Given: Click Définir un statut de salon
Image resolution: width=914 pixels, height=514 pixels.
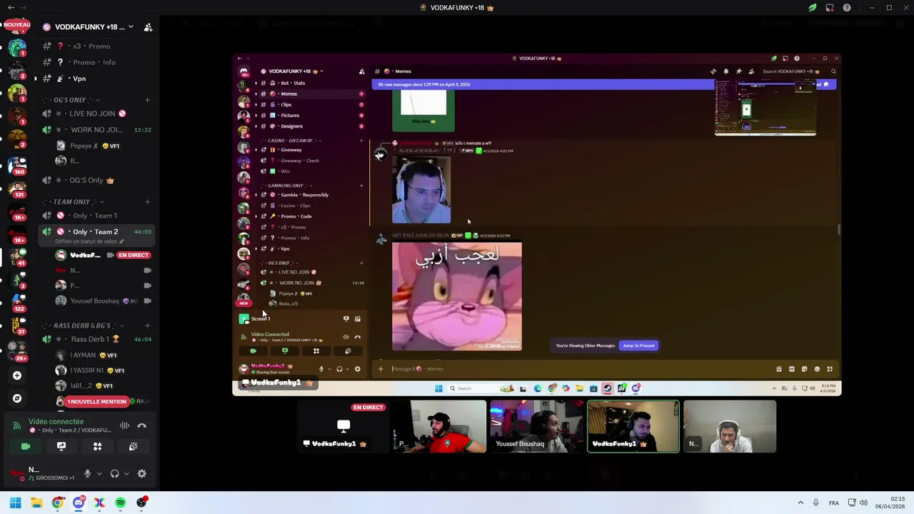Looking at the screenshot, I should point(89,241).
